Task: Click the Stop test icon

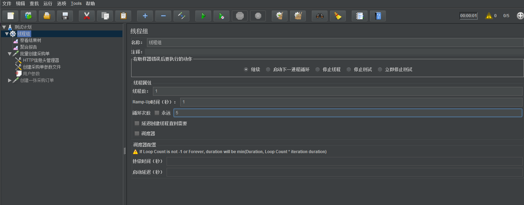Action: point(240,16)
